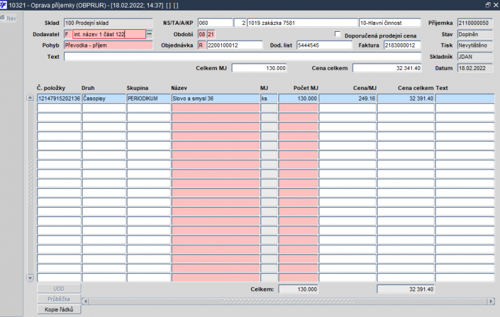This screenshot has width=500, height=317.
Task: Click the application logo in title bar
Action: (x=4, y=5)
